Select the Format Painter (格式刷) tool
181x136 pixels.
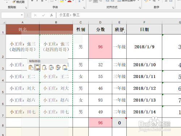tap(18, 2)
